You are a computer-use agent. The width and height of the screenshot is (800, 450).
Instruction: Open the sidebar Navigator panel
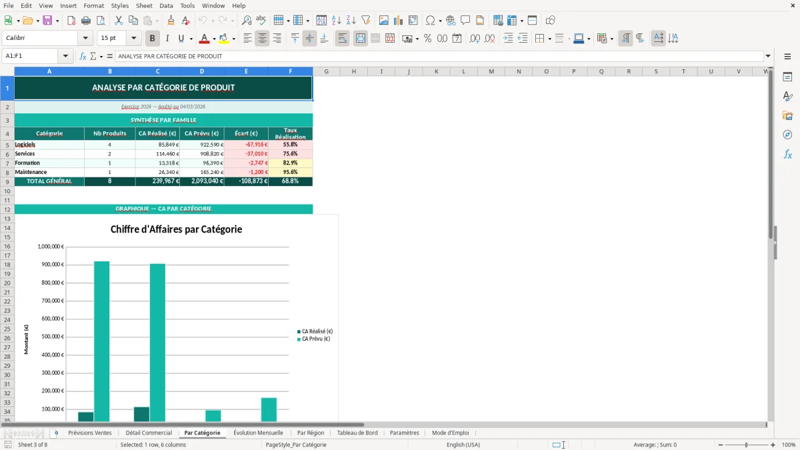[787, 135]
